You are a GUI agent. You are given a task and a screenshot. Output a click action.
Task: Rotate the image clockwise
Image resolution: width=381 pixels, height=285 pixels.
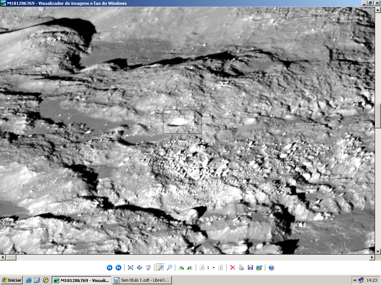[x=181, y=268]
